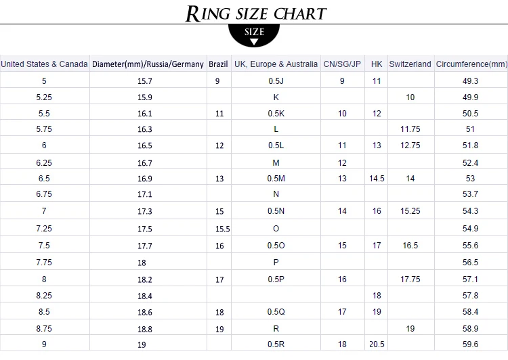Select Switzerland size '15.25' cell
Screen dimensions: 508x360
coord(410,210)
